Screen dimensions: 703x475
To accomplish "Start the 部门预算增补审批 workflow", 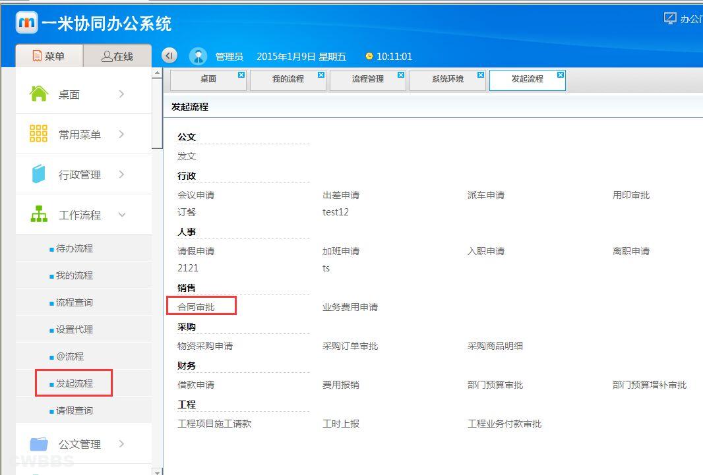I will point(650,385).
